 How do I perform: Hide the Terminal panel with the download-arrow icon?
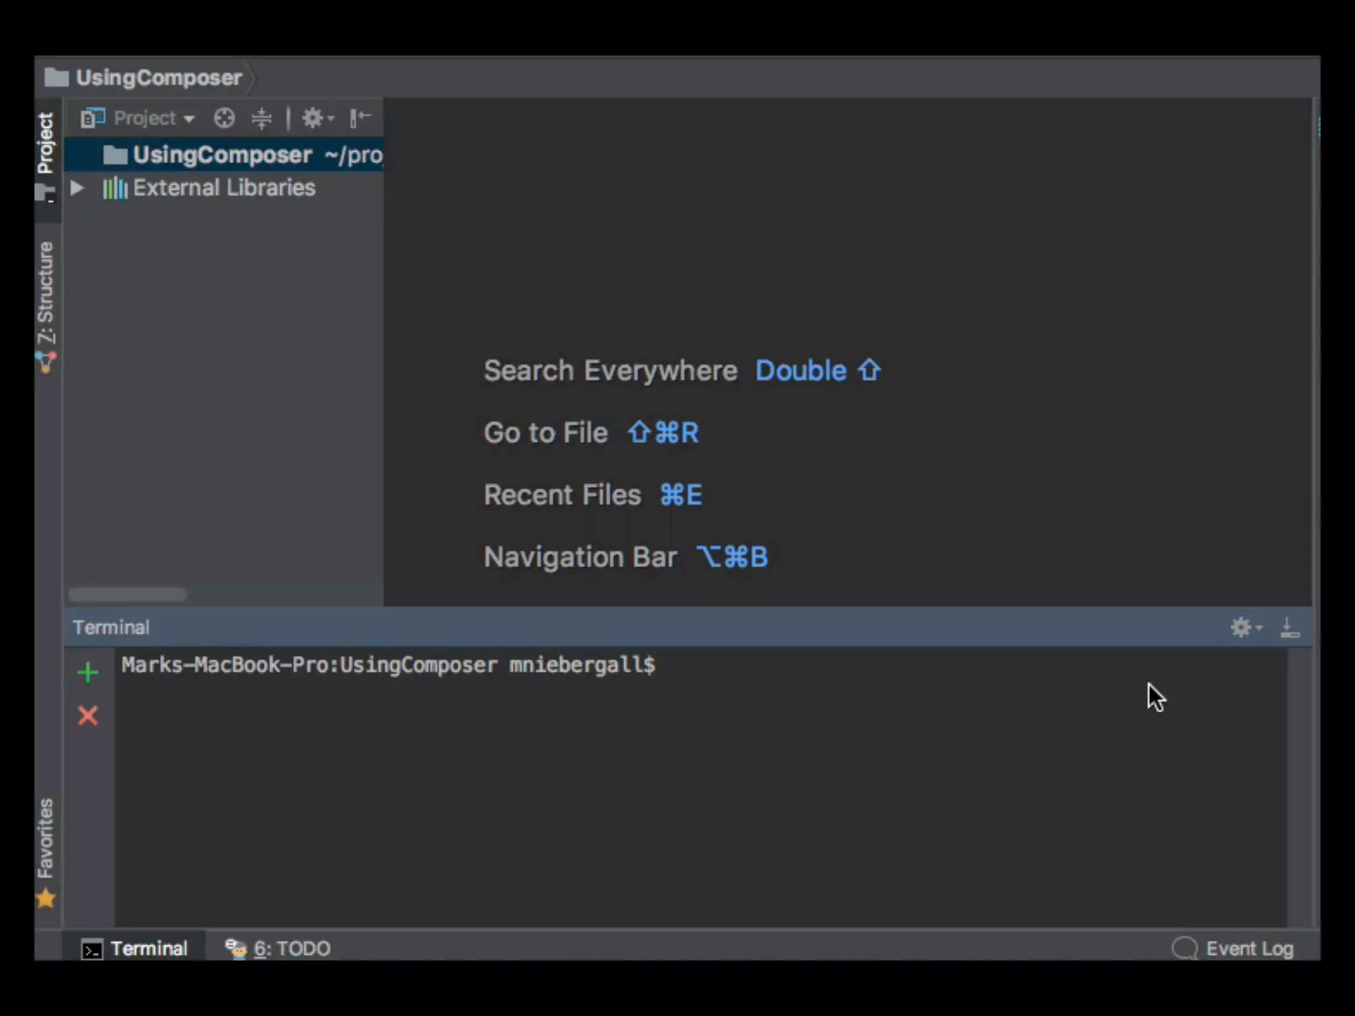(1289, 627)
